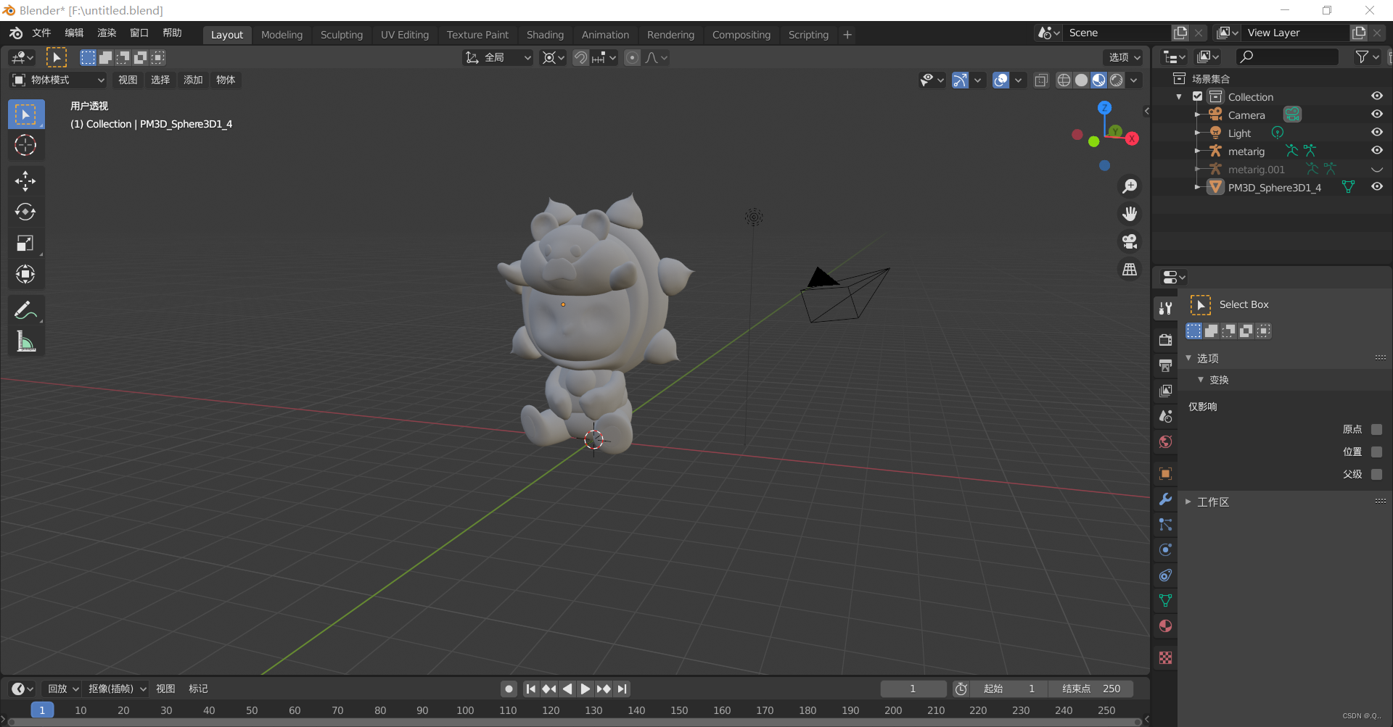Open the 渲染 menu
Viewport: 1393px width, 727px height.
coord(107,33)
